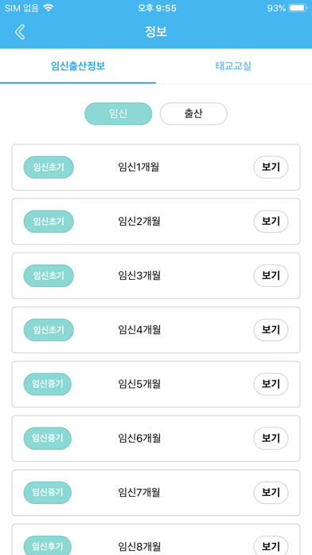The image size is (312, 555).
Task: Tap 보기 next to 임신5개월
Action: coord(271,384)
